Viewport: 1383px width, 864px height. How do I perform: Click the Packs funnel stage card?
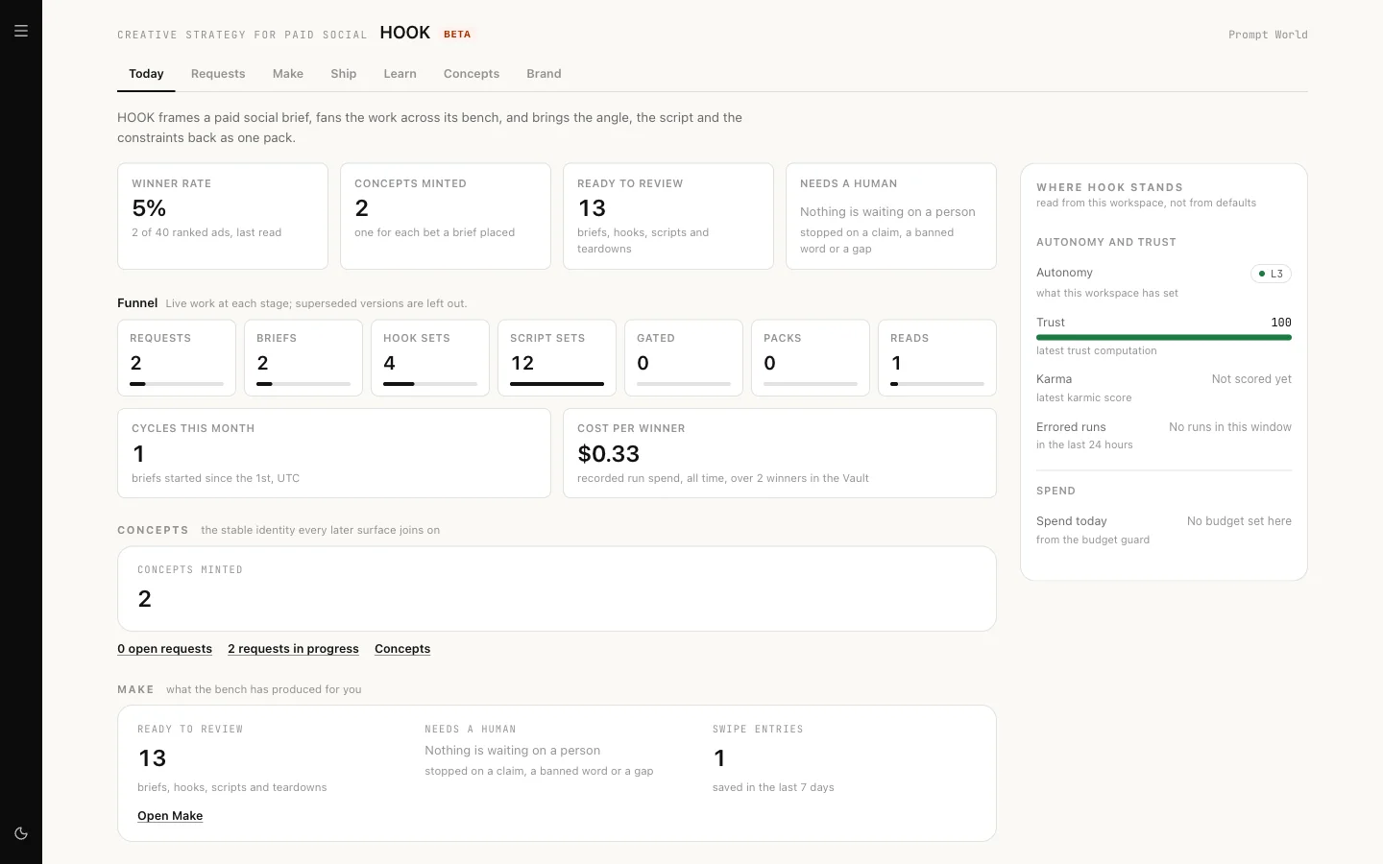tap(811, 357)
